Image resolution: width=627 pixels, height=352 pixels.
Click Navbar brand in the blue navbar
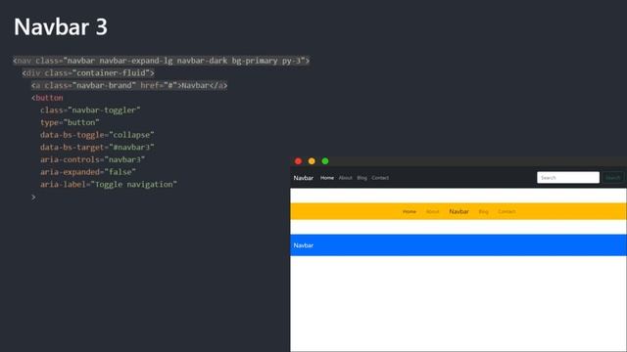pyautogui.click(x=304, y=245)
